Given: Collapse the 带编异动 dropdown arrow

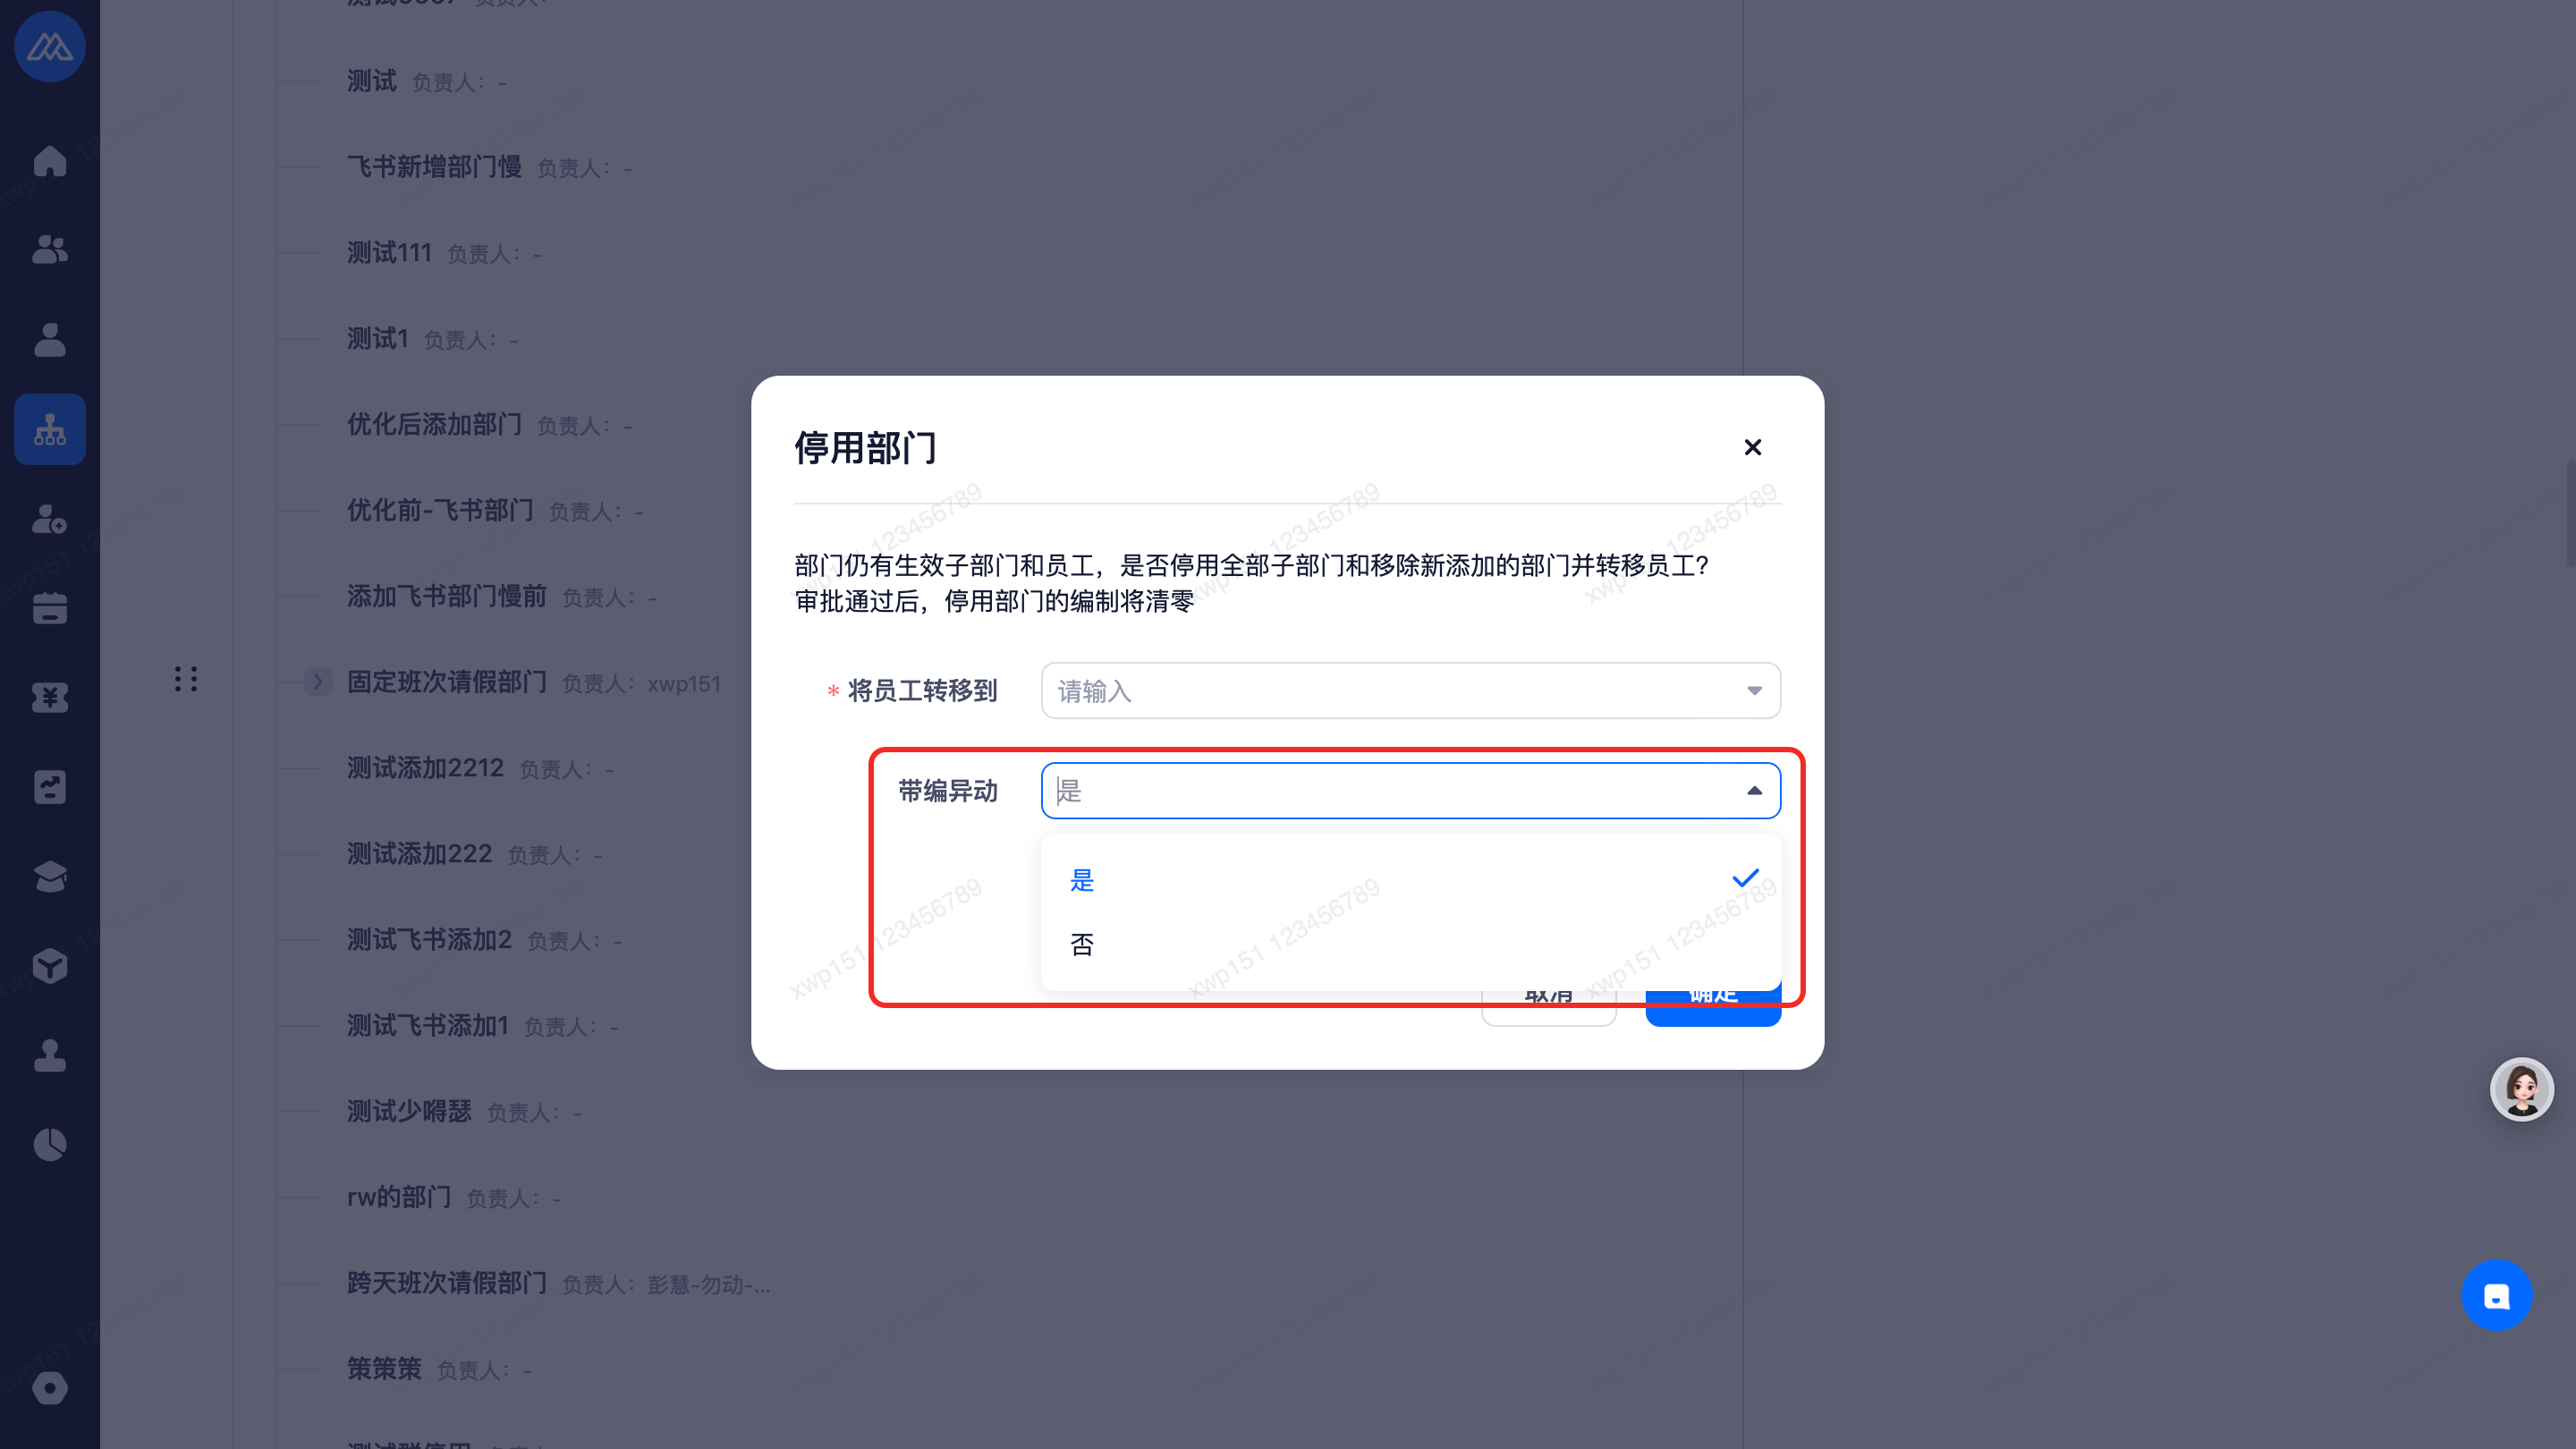Looking at the screenshot, I should [x=1754, y=791].
